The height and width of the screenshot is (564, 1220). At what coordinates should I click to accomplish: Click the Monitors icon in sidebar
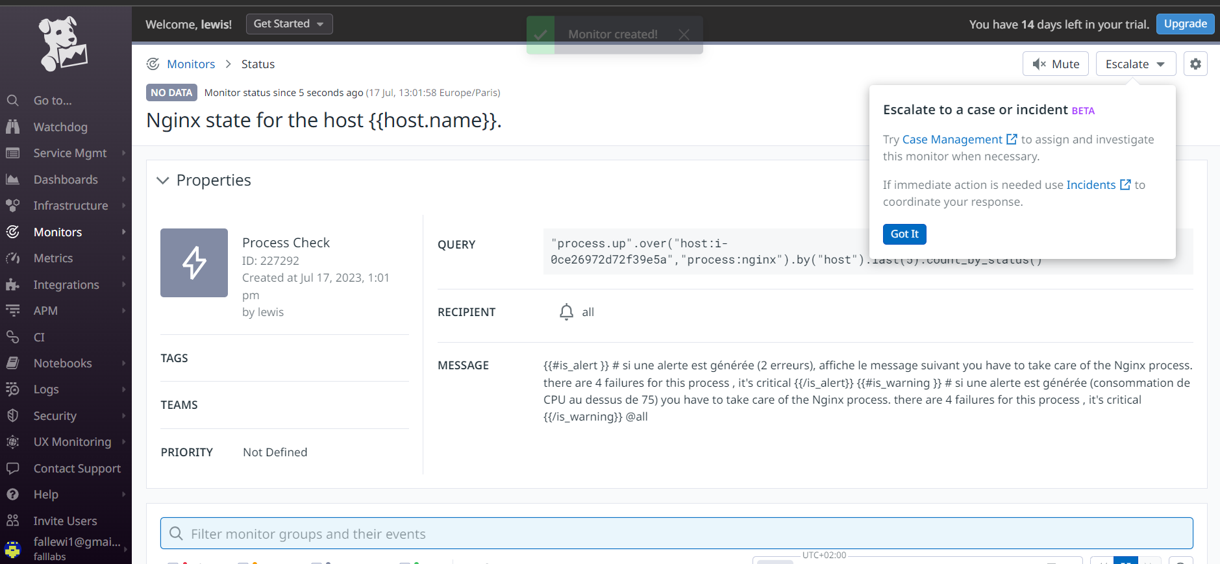click(12, 232)
